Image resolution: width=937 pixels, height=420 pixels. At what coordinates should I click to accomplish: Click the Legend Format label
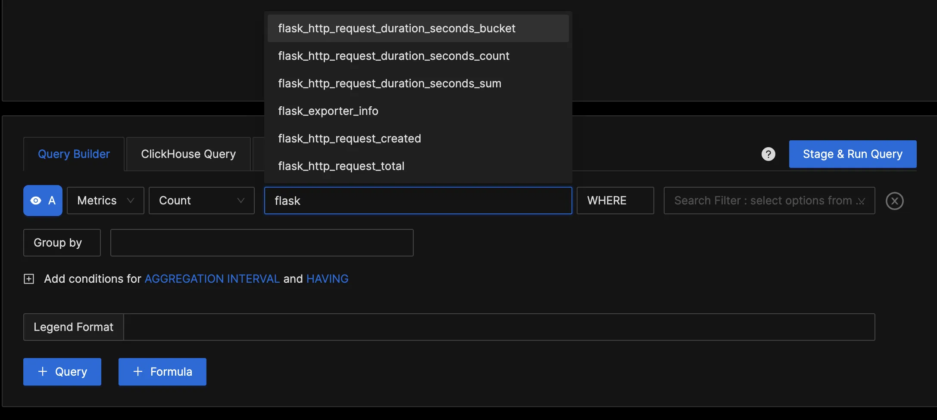[x=74, y=327]
